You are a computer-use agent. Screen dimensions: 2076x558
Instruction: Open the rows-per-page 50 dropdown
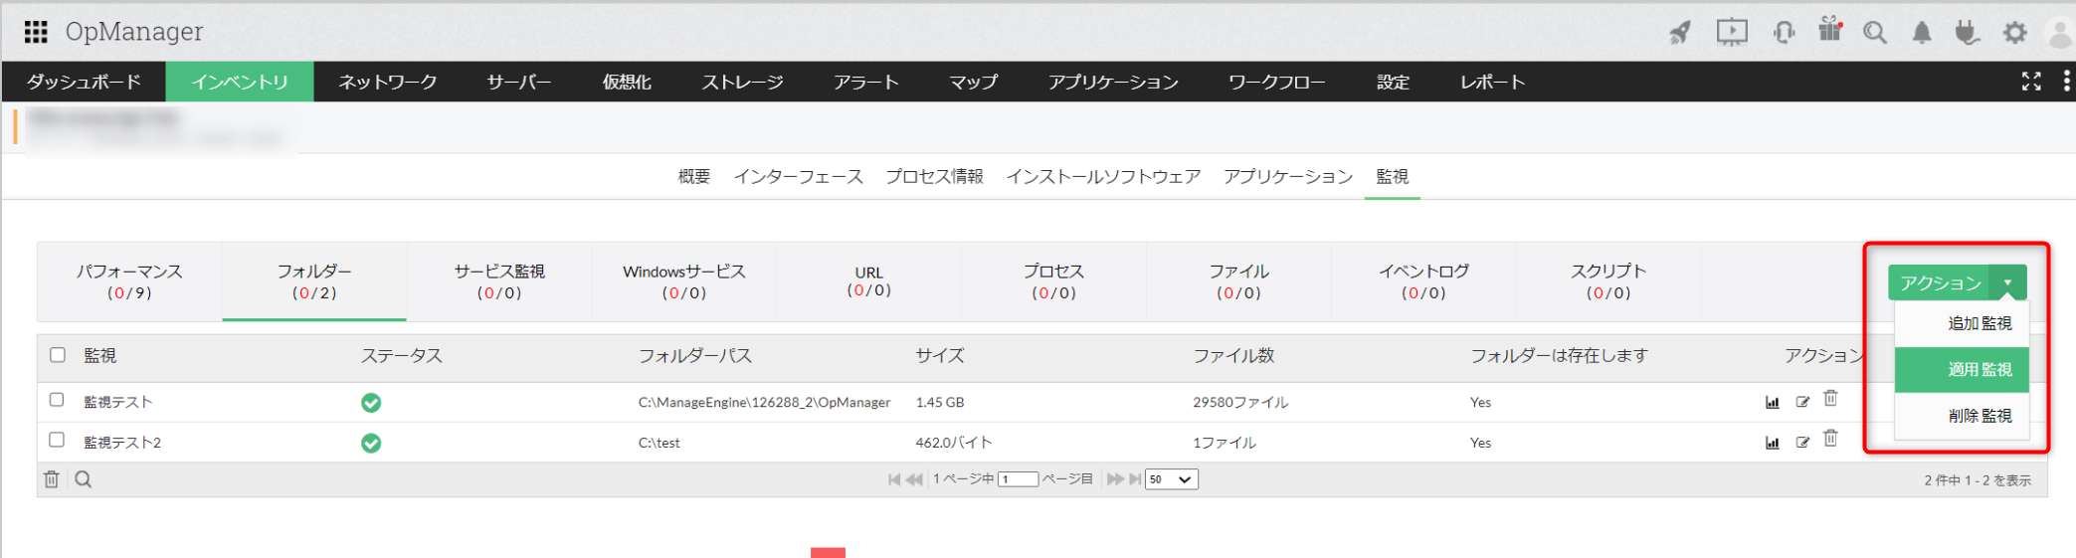point(1171,479)
